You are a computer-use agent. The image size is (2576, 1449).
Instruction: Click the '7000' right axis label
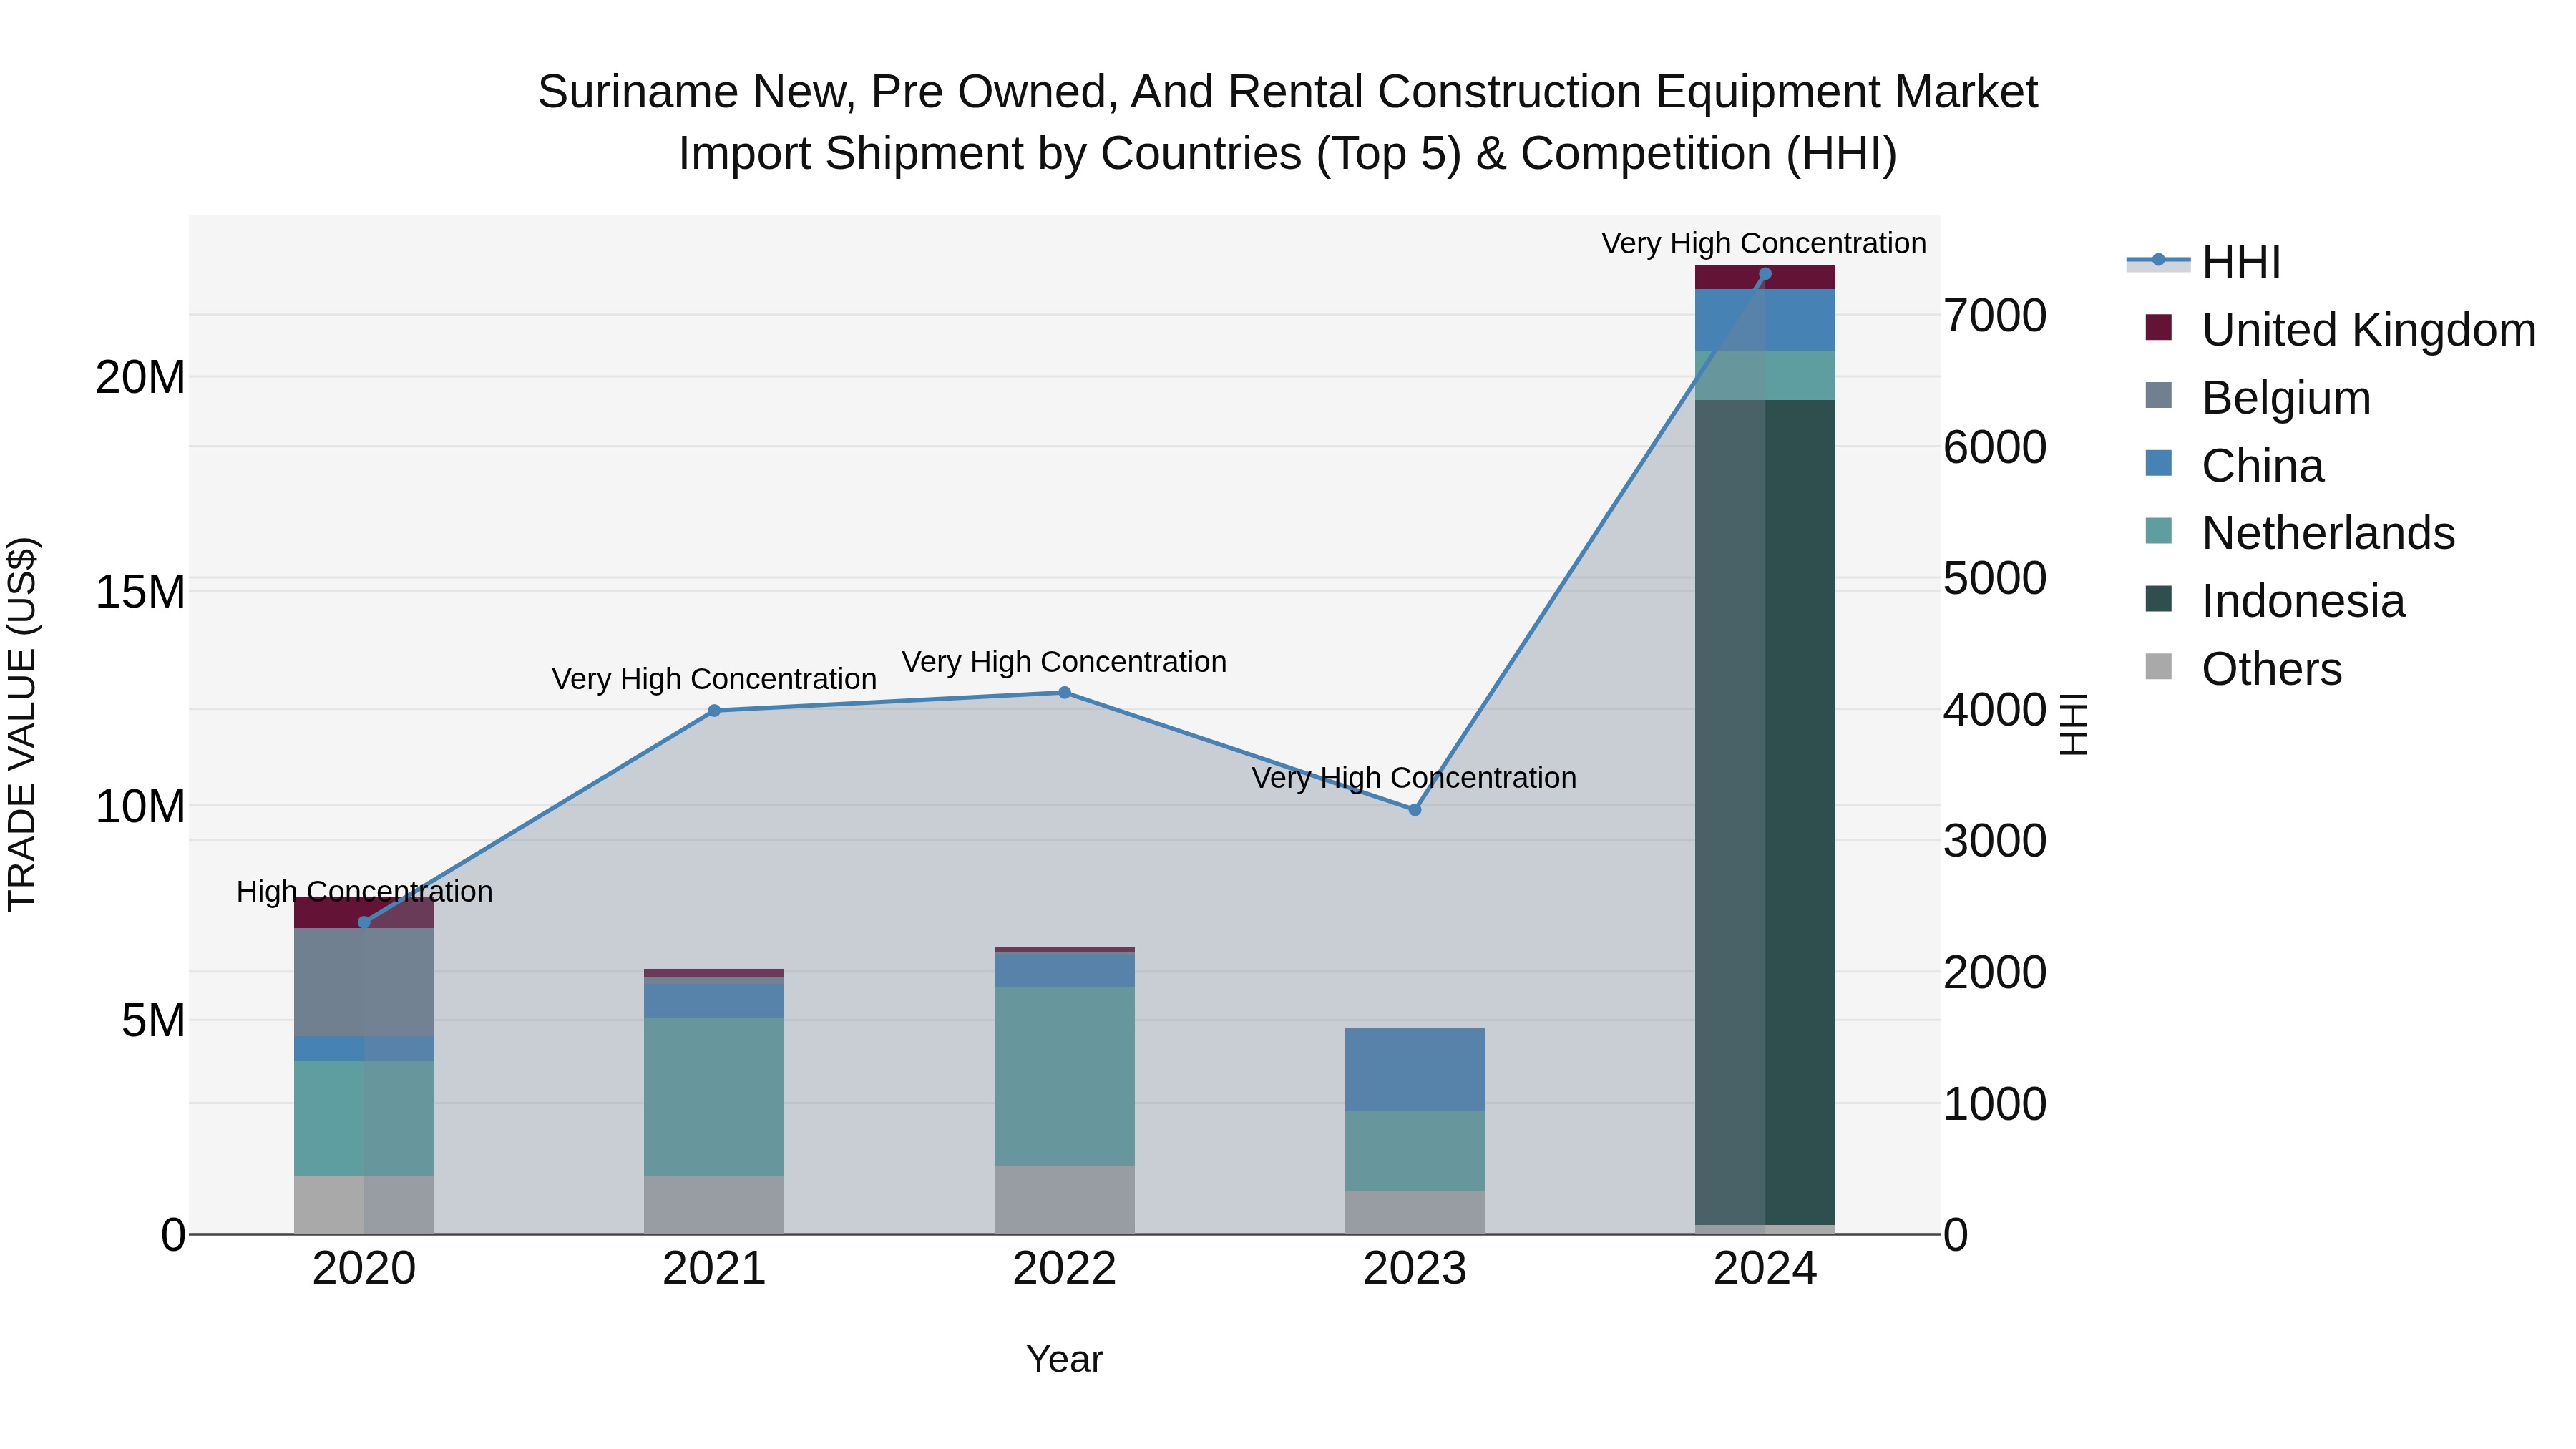click(1995, 316)
